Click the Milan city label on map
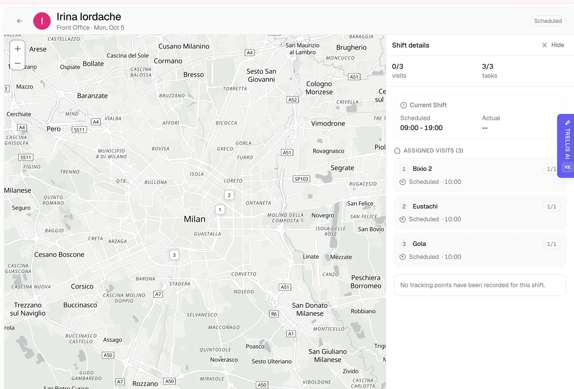Image resolution: width=574 pixels, height=389 pixels. [x=194, y=219]
